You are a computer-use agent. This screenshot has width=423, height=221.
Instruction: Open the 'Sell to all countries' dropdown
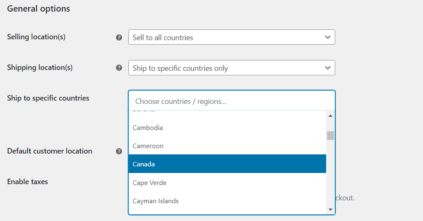[231, 37]
